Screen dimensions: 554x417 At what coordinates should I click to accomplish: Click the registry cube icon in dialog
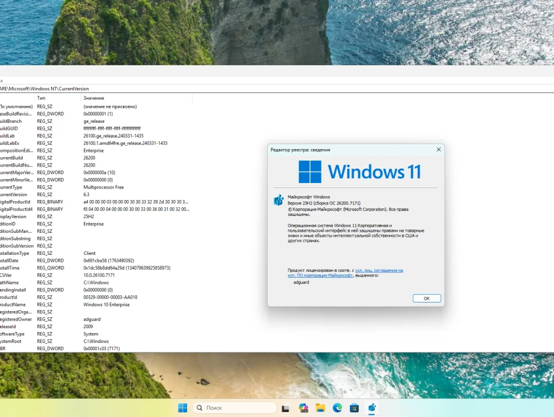click(278, 199)
